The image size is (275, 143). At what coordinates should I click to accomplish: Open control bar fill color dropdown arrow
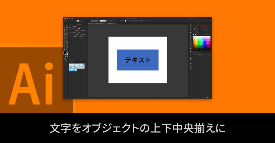click(x=76, y=21)
